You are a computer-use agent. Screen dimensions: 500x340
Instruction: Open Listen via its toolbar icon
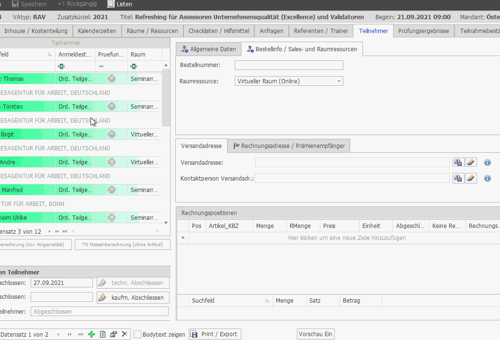pos(111,4)
